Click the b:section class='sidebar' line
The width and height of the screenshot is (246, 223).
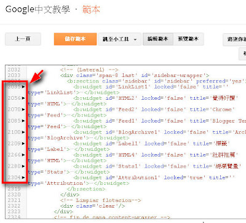[156, 81]
